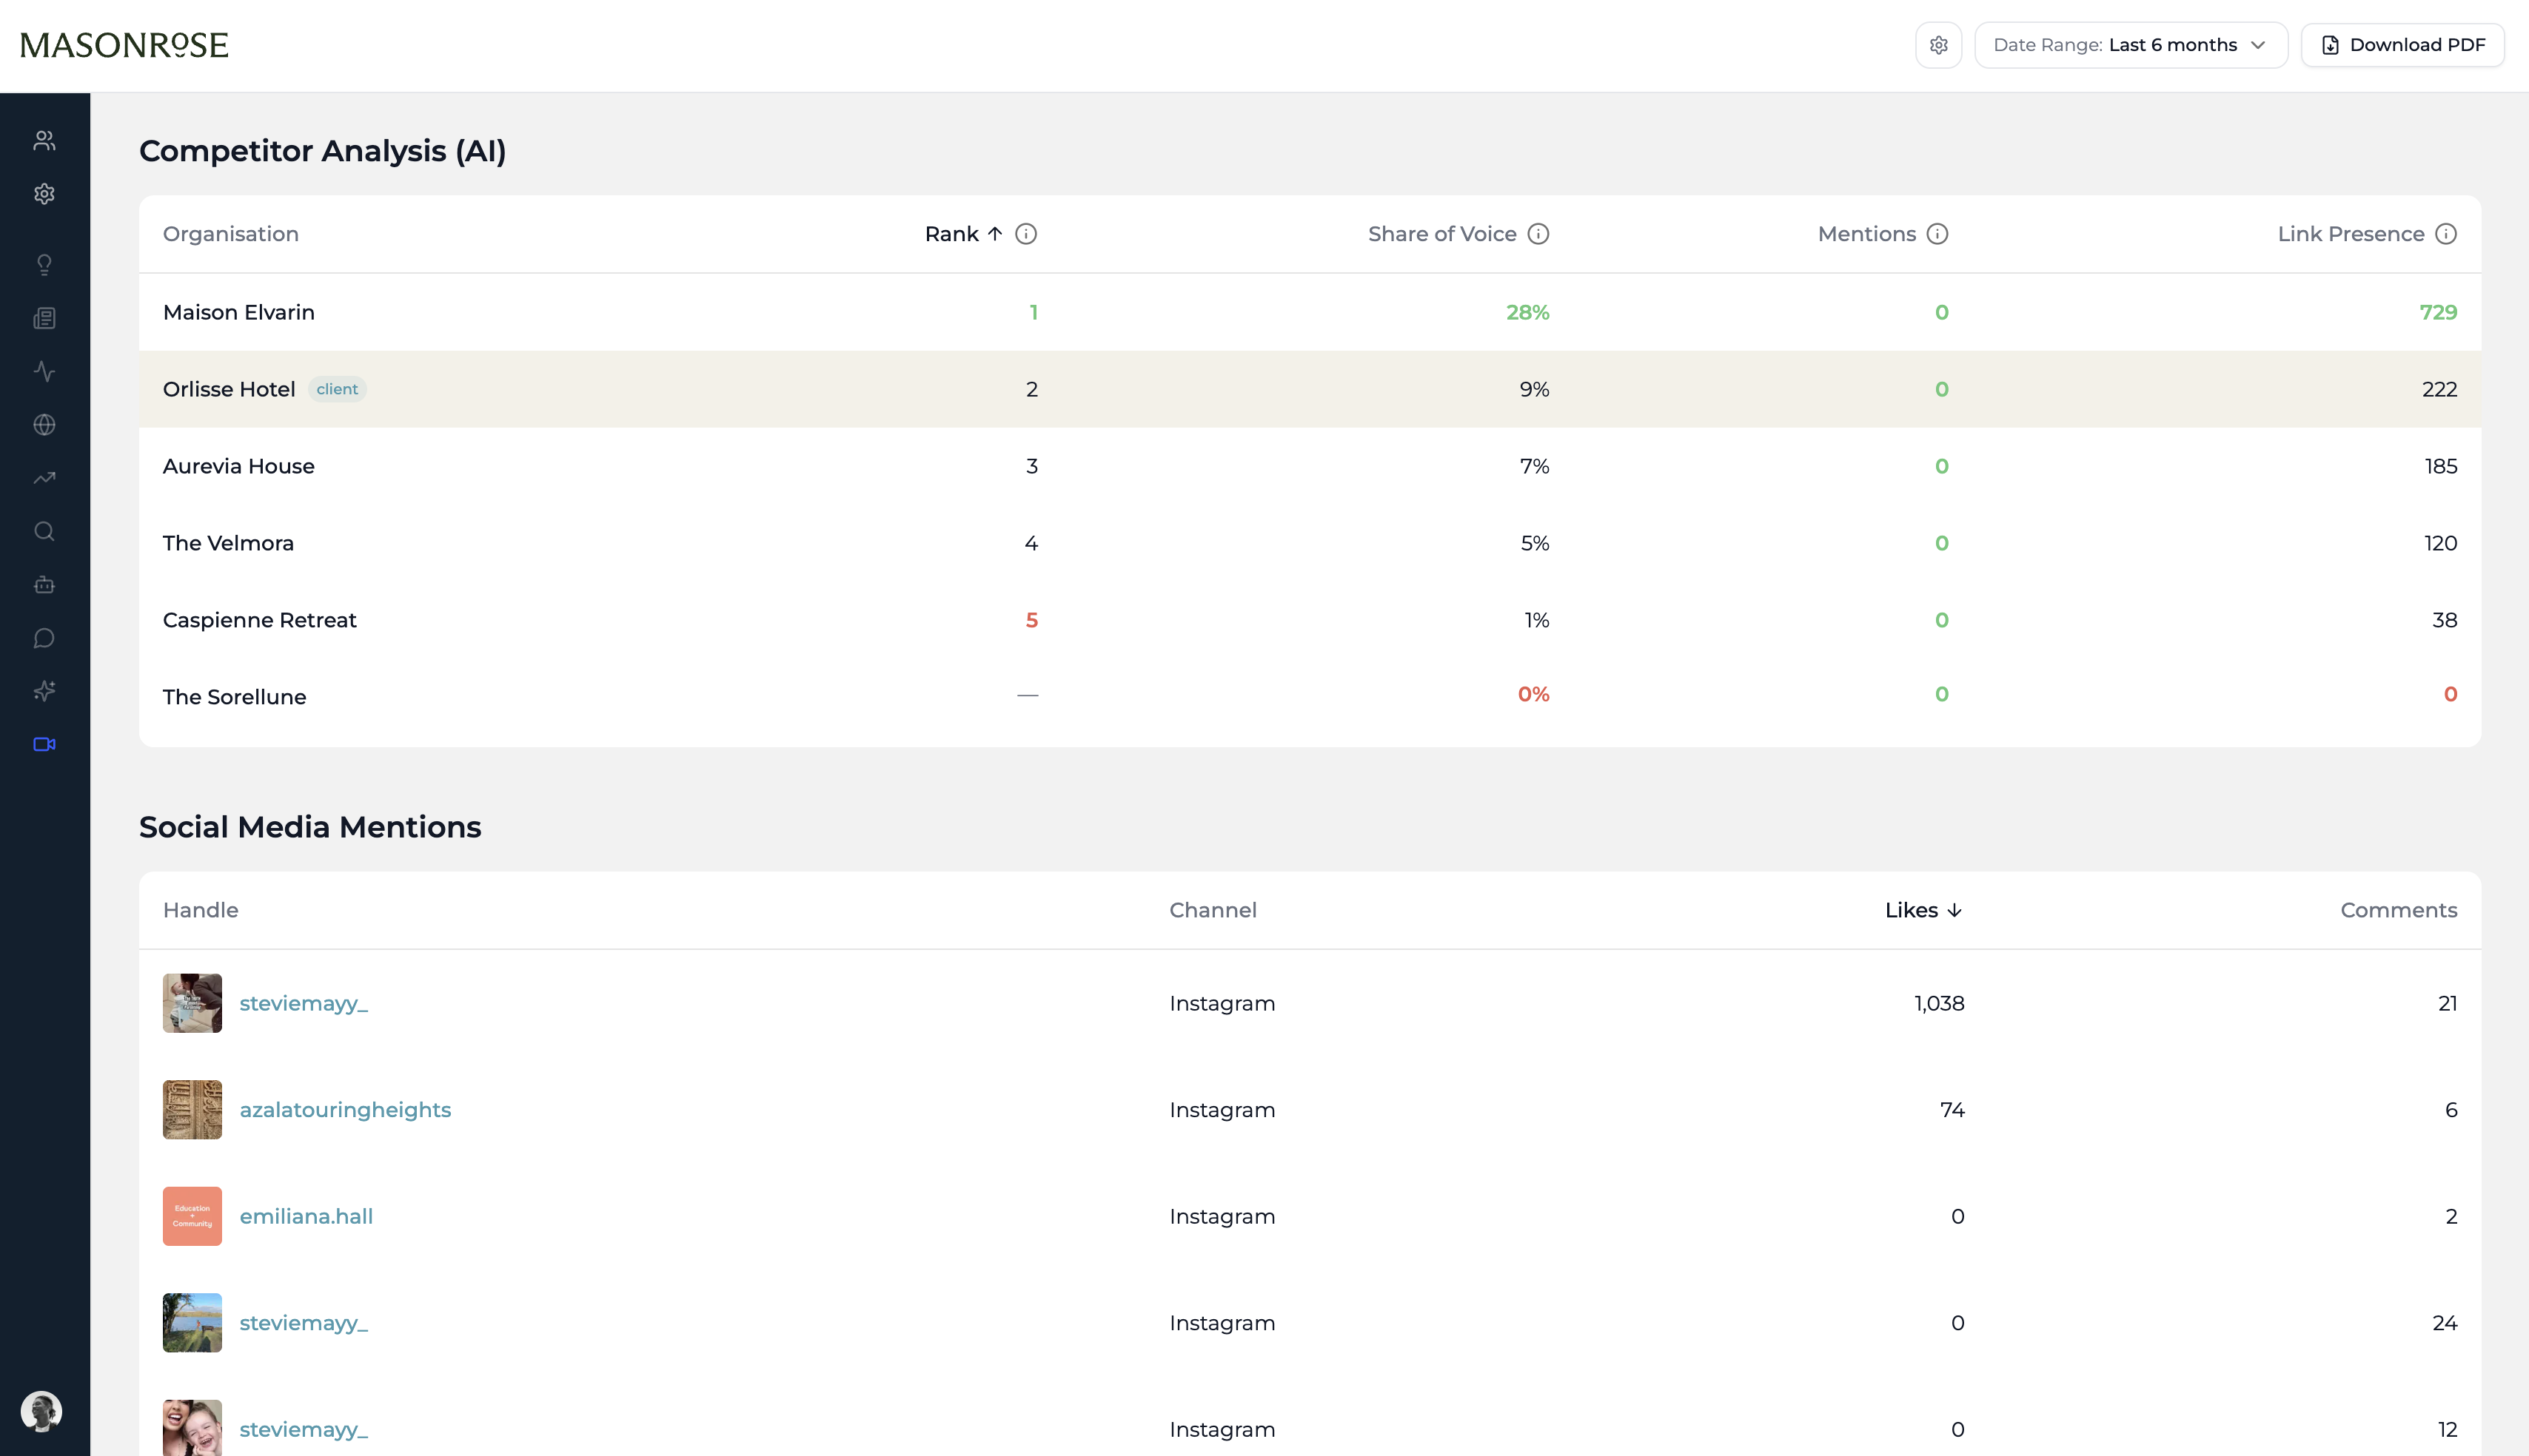Click the user profile avatar in sidebar

(x=42, y=1411)
